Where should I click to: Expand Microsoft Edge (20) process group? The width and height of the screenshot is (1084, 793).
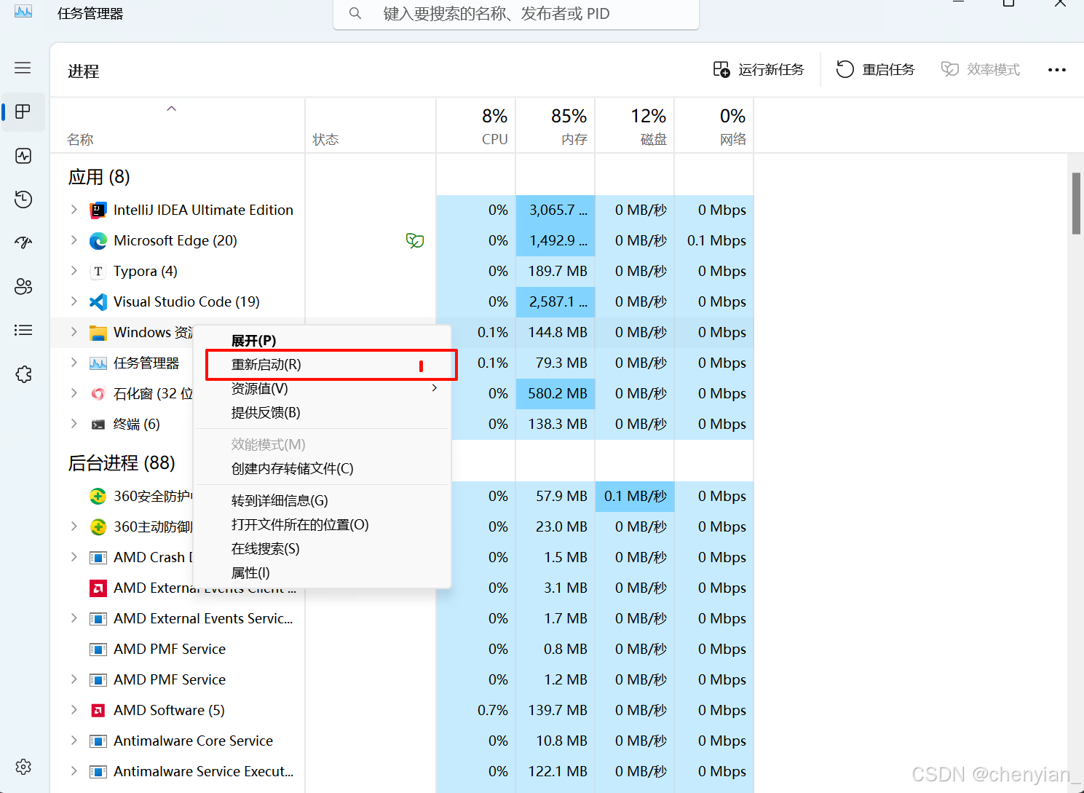(x=74, y=240)
